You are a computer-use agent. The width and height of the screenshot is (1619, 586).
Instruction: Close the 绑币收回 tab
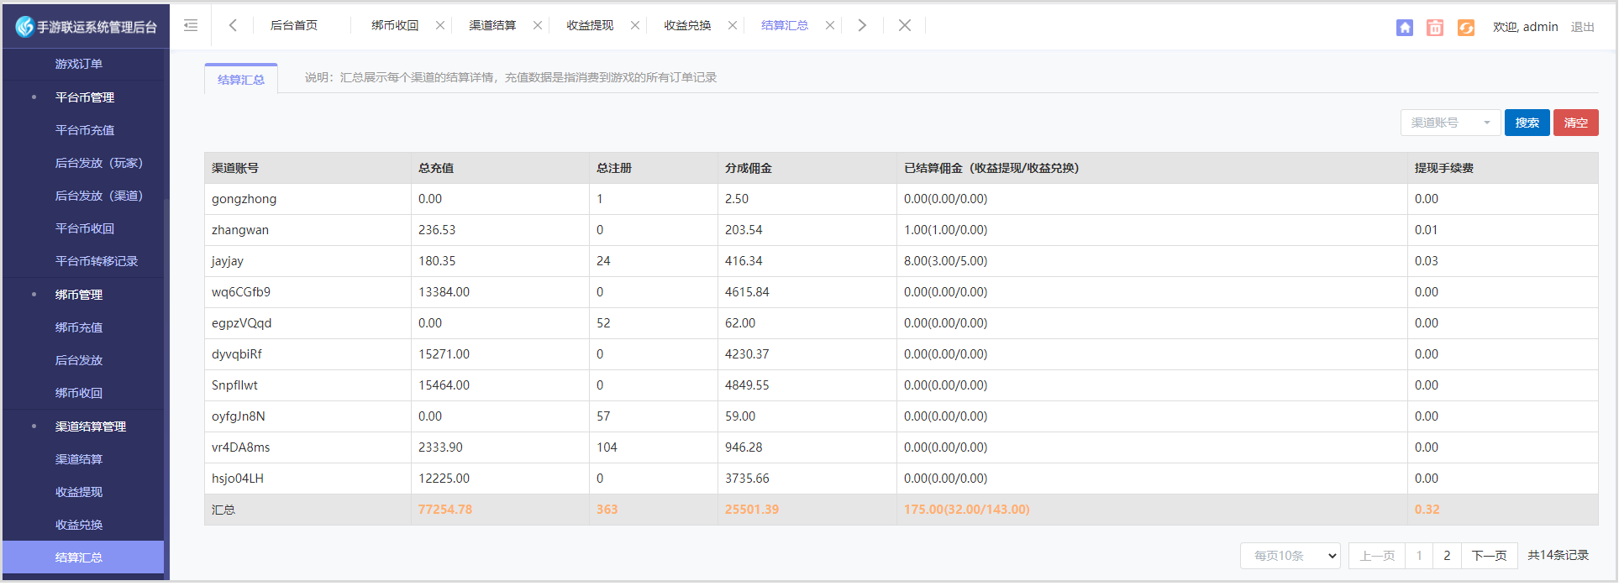tap(440, 25)
